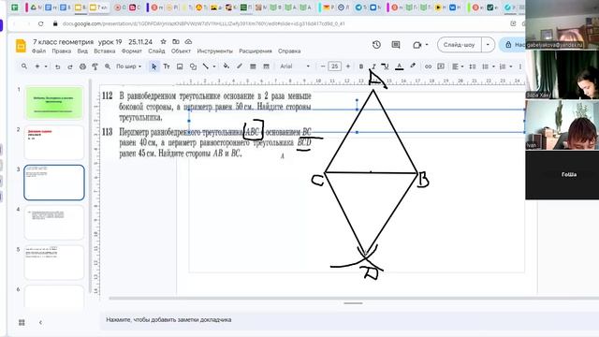Open the numbered list dropdown

pos(505,66)
